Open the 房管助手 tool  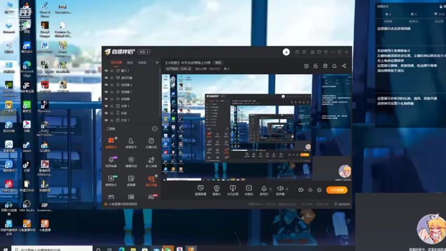click(131, 143)
